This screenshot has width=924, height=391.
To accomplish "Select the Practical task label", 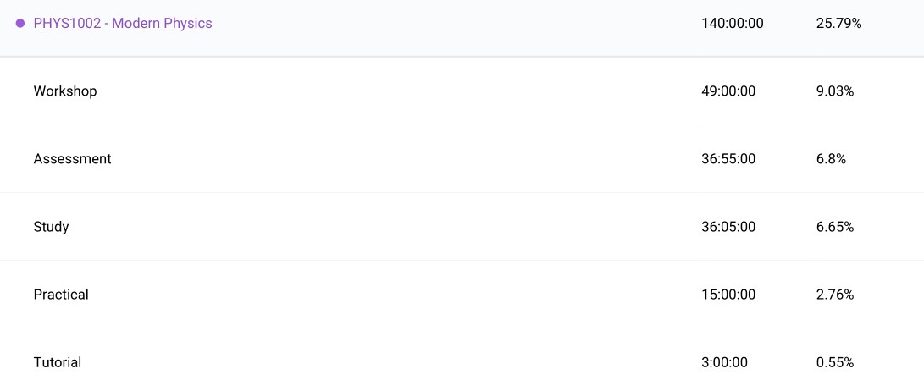I will 61,295.
